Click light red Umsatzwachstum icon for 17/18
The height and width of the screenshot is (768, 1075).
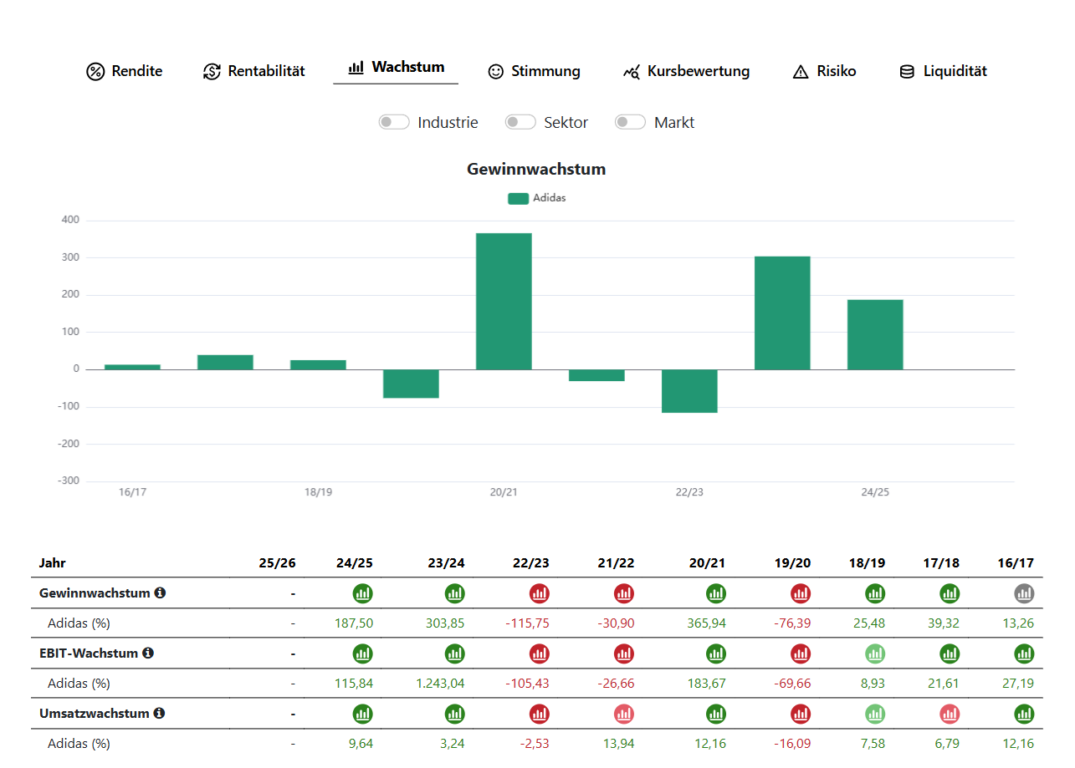[x=950, y=714]
